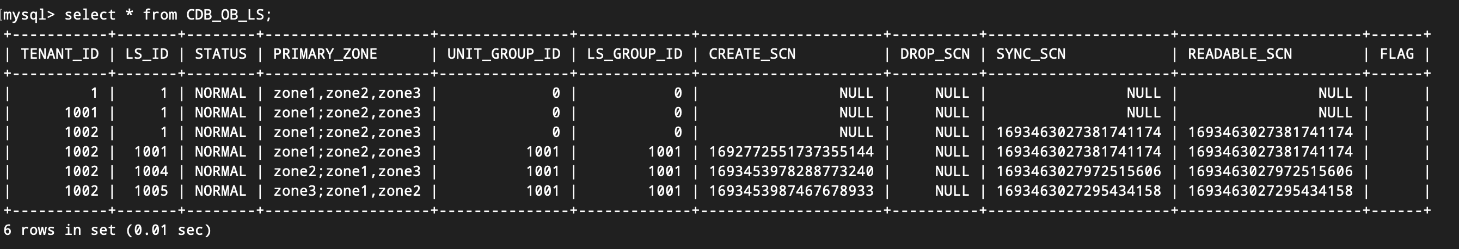The image size is (1459, 249).
Task: Click the SYNC_SCN value in the LS_ID 1001 row
Action: tap(1079, 152)
